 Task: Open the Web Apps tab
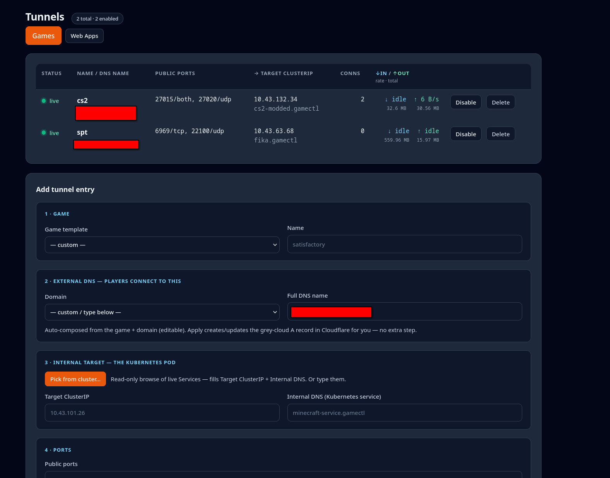pos(84,36)
